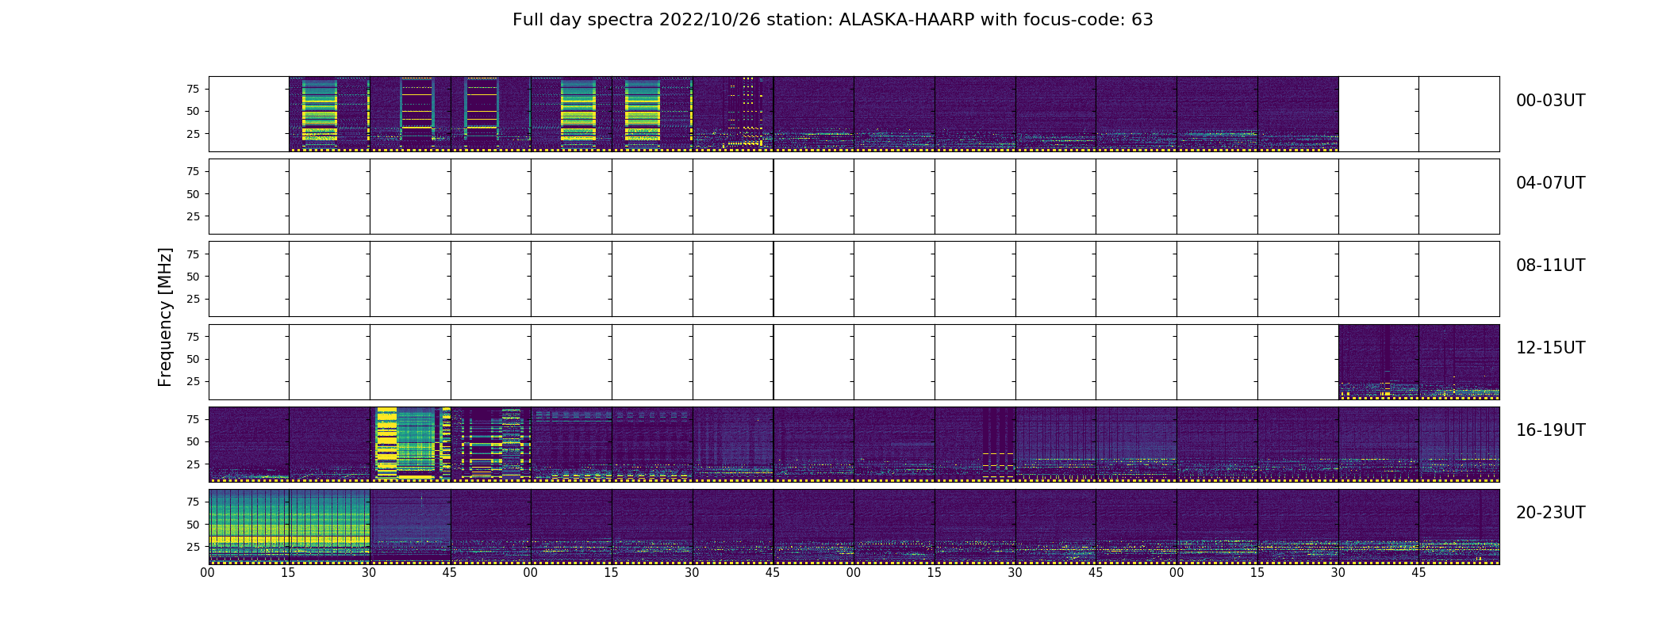1666x634 pixels.
Task: Select the "12-15UT" row label
Action: [1550, 348]
